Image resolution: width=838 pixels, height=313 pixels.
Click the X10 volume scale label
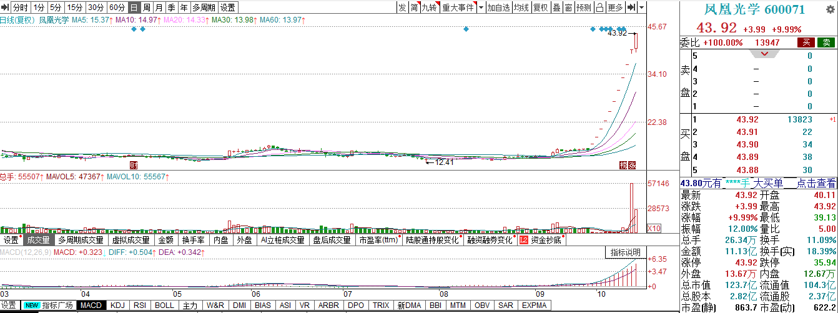click(x=654, y=228)
